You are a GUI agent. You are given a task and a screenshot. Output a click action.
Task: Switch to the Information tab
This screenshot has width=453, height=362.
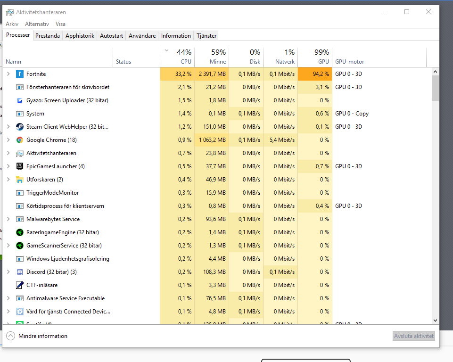click(x=176, y=36)
